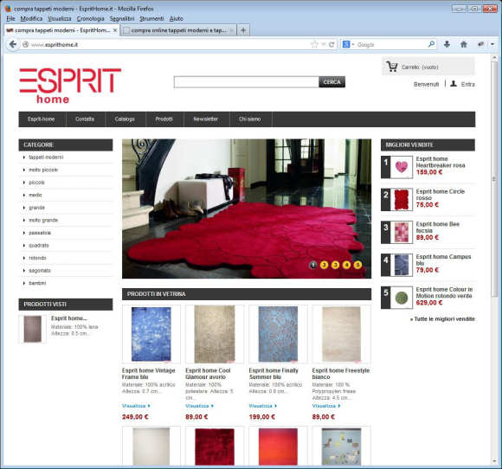Select the molto piccolo category
The image size is (502, 469).
coord(43,170)
